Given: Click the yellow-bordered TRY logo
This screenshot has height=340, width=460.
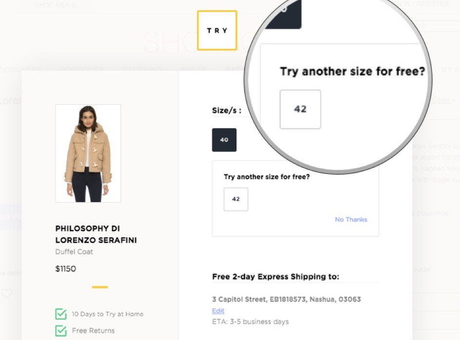Looking at the screenshot, I should pos(217,30).
